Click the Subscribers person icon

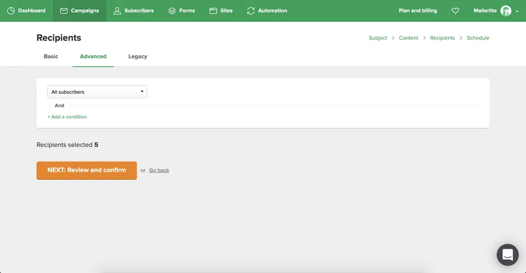pyautogui.click(x=117, y=11)
